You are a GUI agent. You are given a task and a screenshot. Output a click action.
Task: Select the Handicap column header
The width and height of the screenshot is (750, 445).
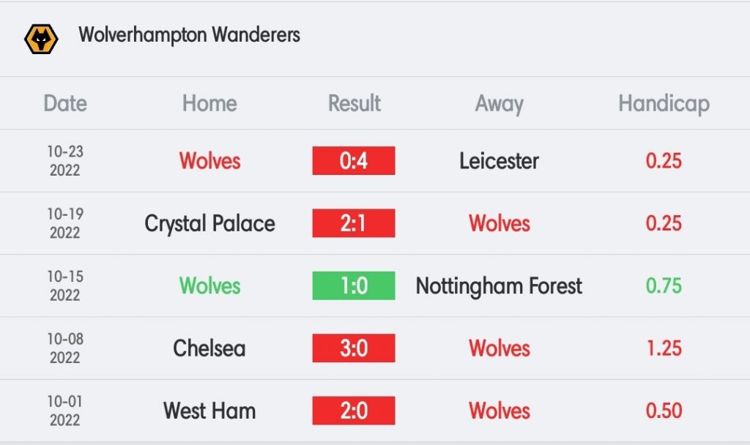(x=664, y=104)
